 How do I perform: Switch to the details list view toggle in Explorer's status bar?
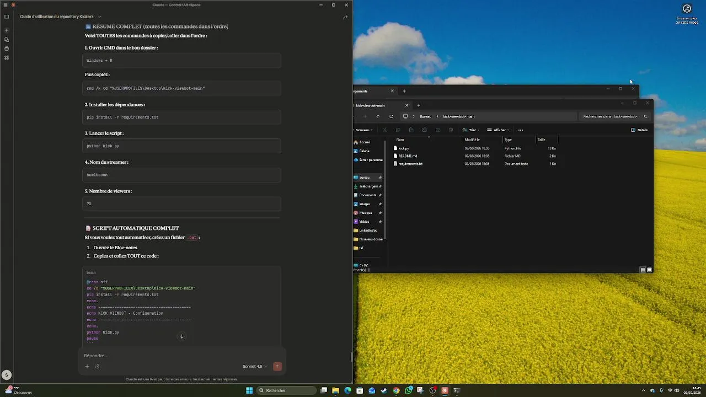pyautogui.click(x=643, y=270)
